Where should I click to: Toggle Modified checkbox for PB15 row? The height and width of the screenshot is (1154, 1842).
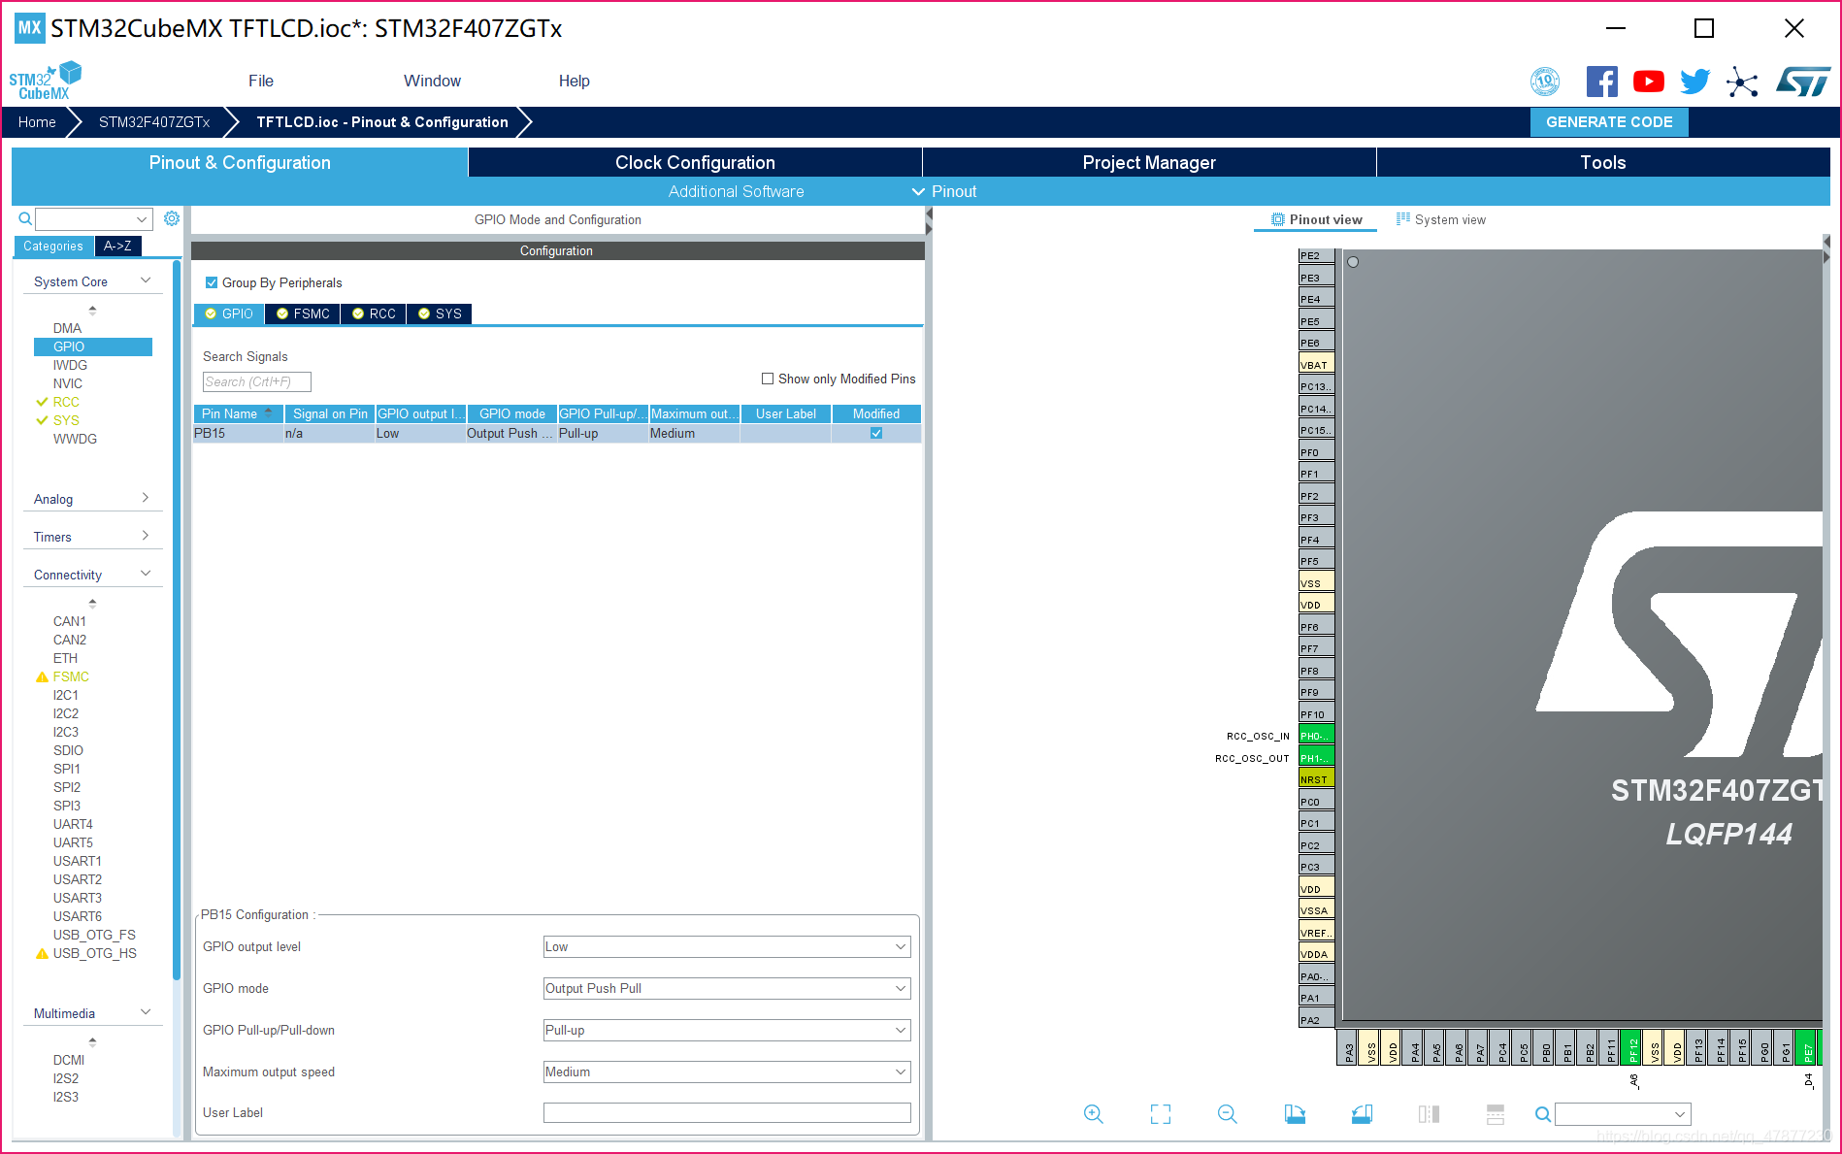click(x=876, y=433)
